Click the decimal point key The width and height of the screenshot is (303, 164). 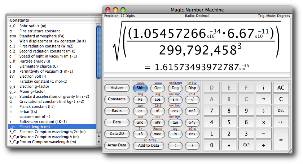coord(229,145)
